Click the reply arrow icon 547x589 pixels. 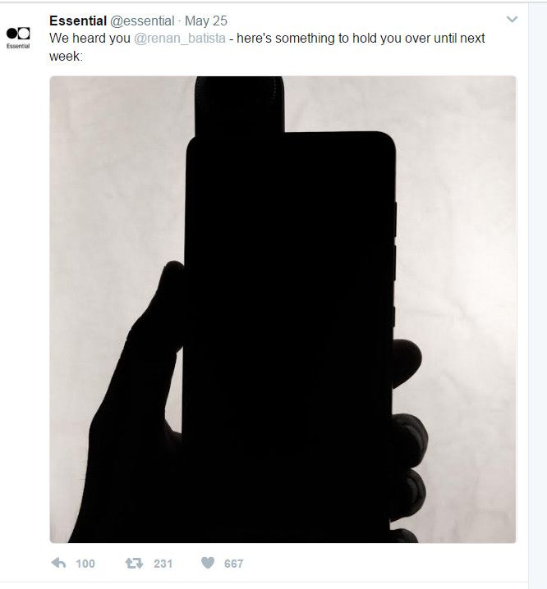tap(58, 563)
